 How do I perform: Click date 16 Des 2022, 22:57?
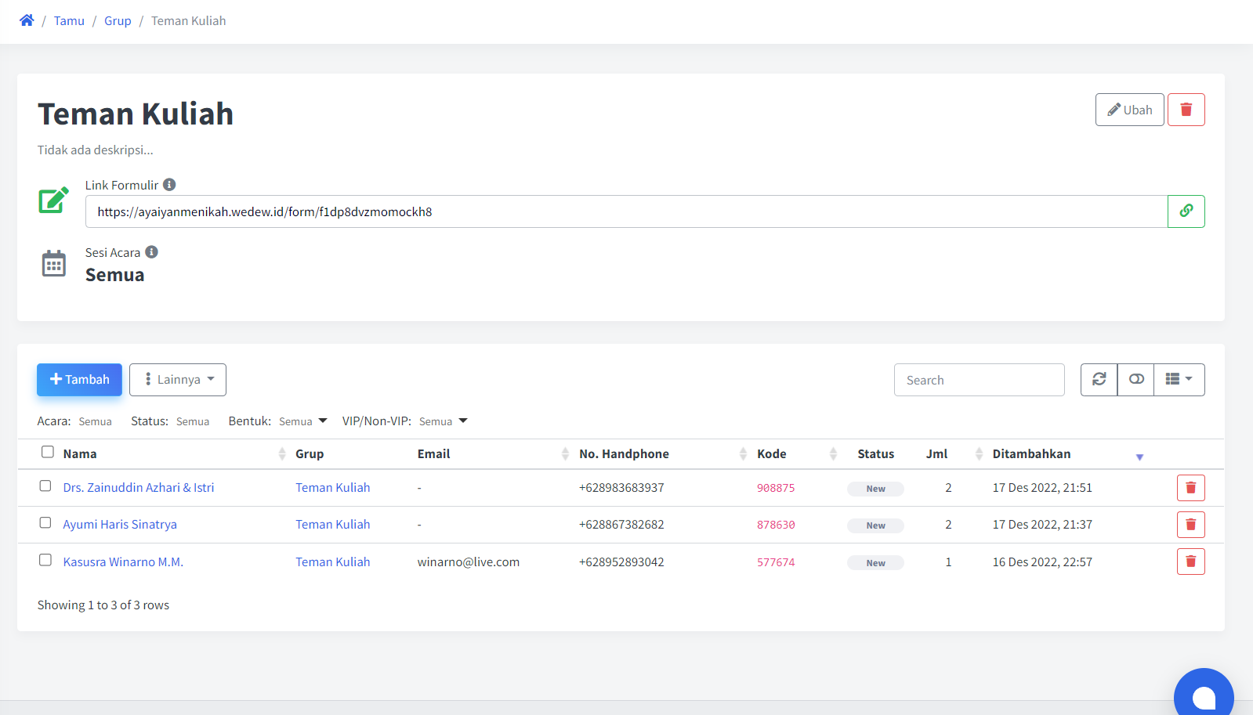pos(1042,562)
